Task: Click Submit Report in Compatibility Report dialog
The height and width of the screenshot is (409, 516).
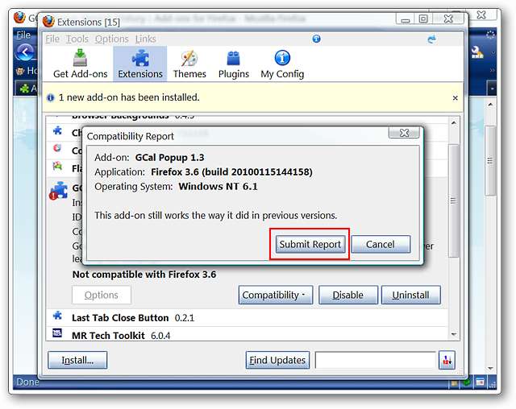Action: click(310, 244)
